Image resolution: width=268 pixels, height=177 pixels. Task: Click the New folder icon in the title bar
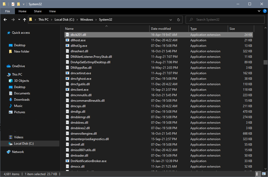[x=19, y=4]
